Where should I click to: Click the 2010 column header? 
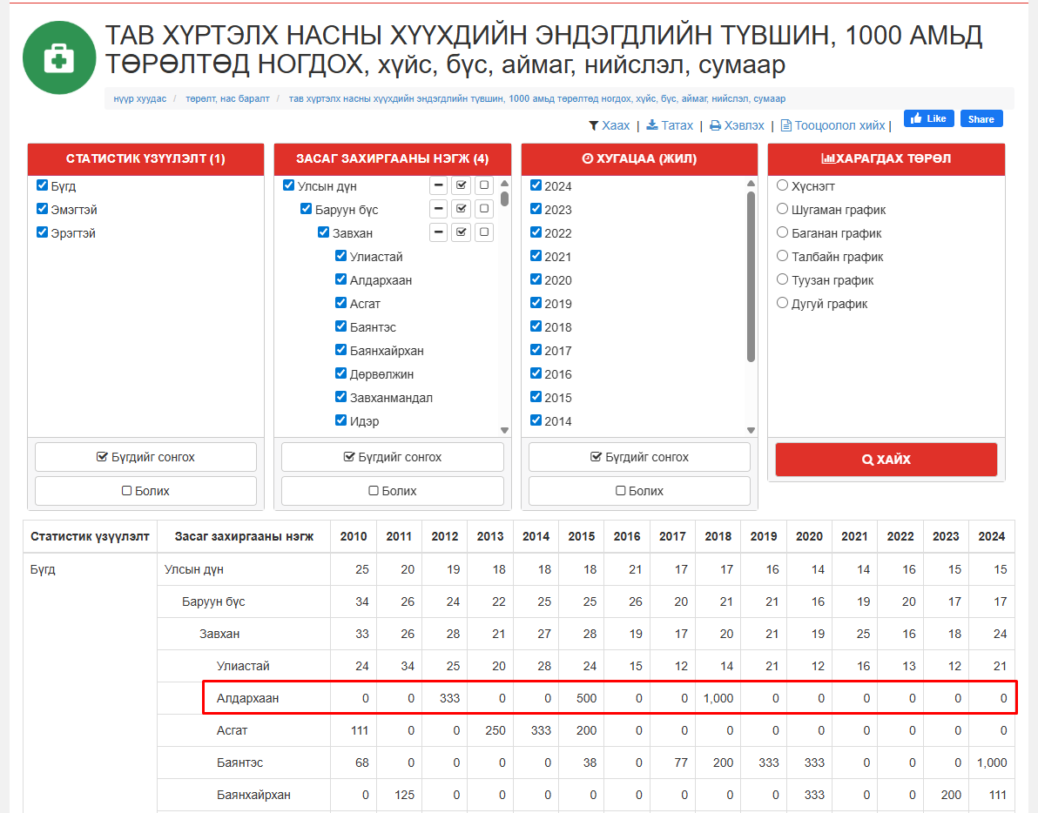pos(354,536)
